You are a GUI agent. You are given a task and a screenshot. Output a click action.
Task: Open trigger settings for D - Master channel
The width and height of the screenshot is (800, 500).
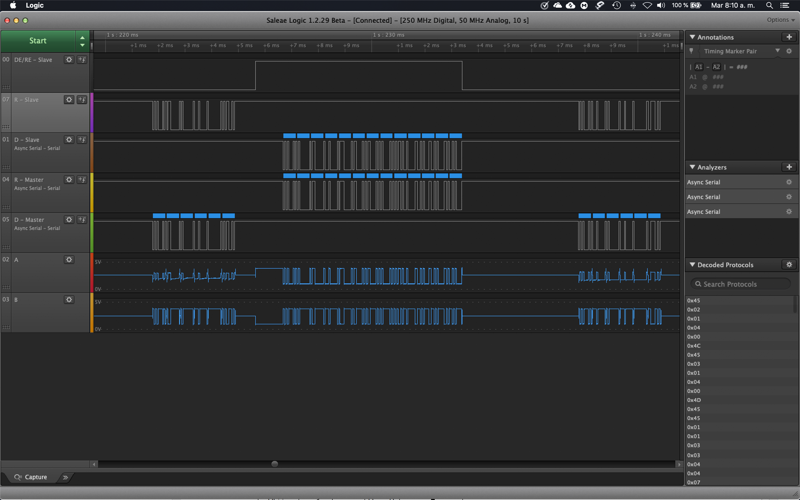click(x=82, y=220)
